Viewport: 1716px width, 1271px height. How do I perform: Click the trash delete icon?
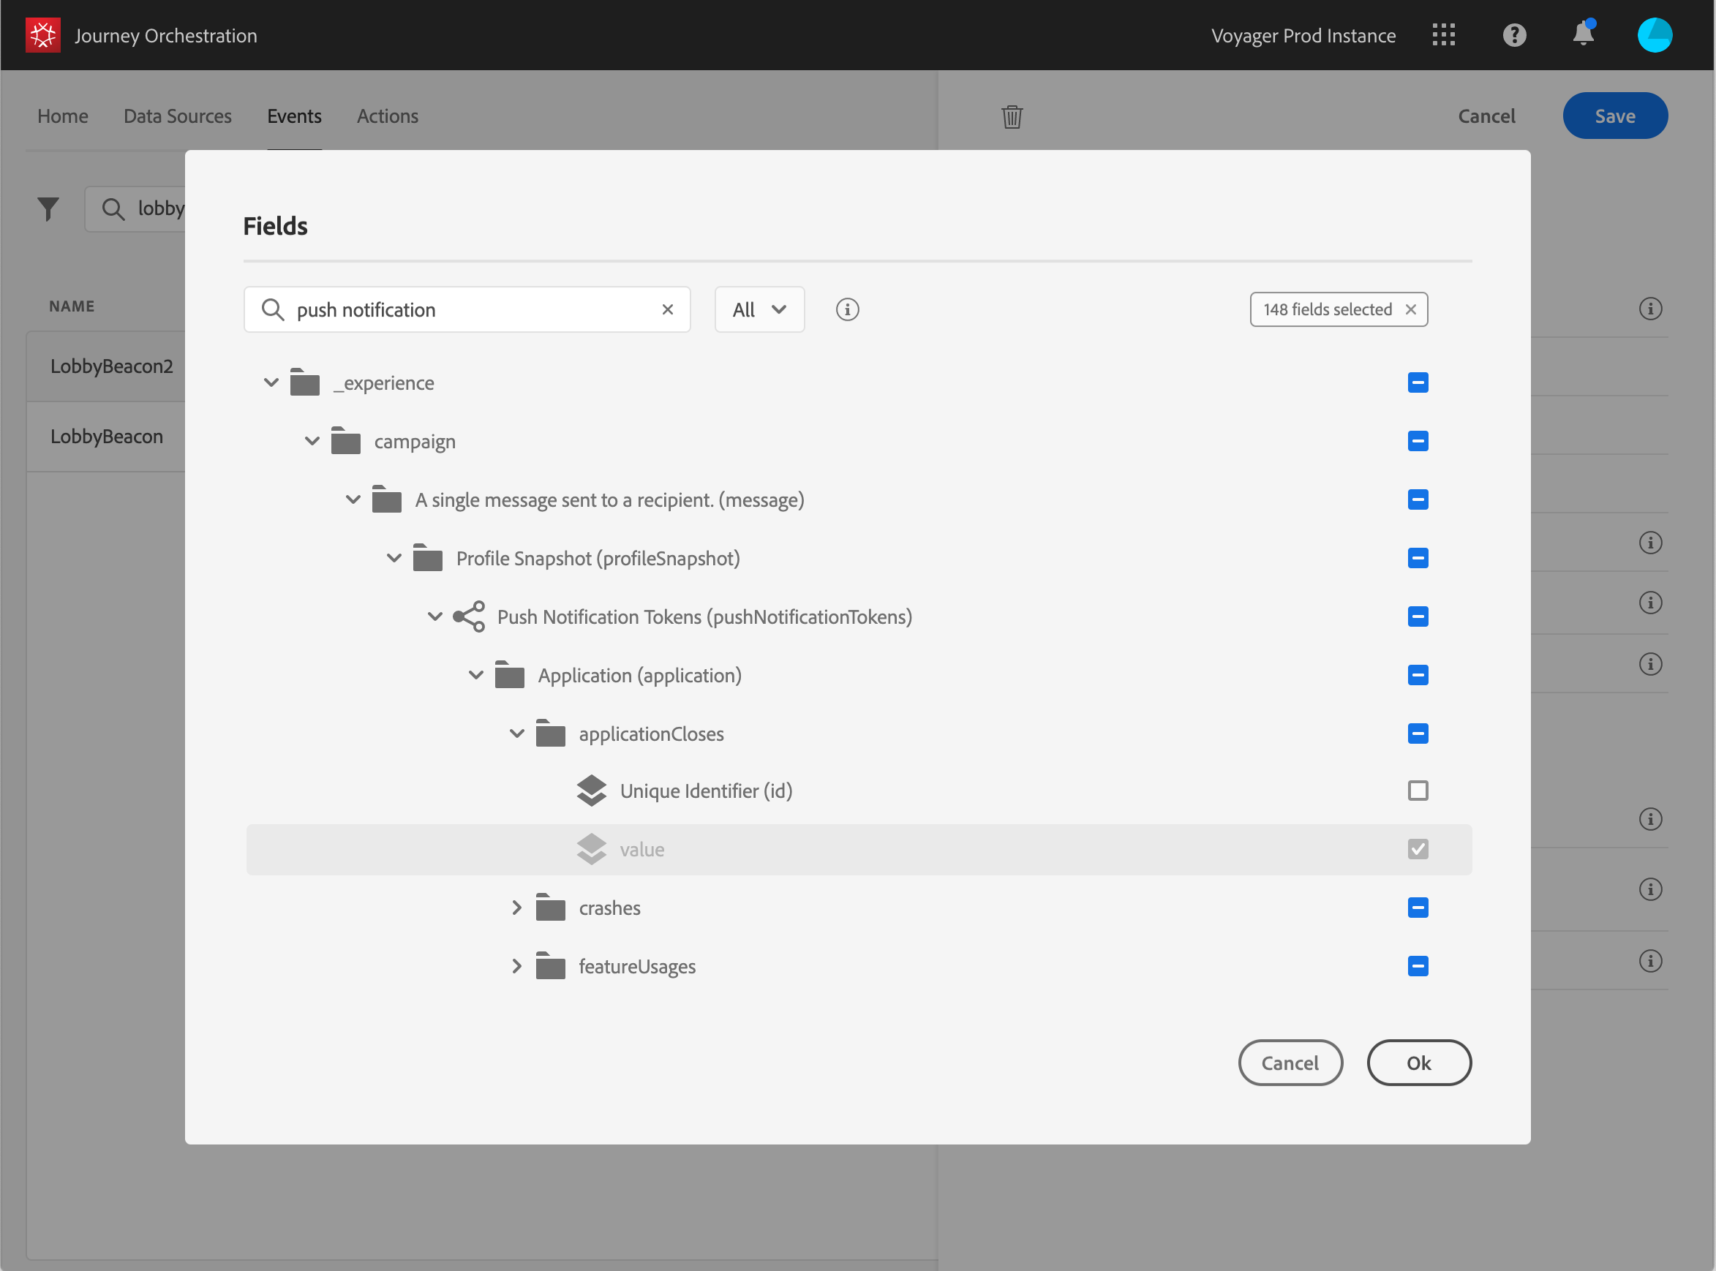point(1011,117)
